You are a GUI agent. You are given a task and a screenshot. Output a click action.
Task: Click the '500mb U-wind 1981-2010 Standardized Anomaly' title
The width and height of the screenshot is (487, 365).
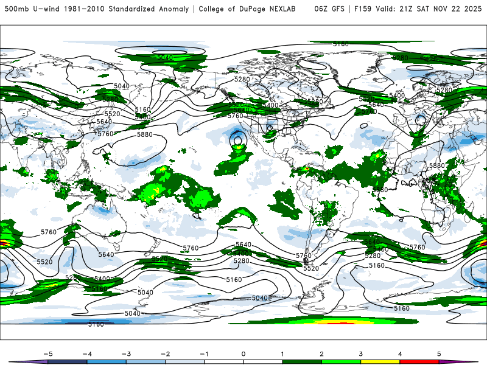coord(97,9)
